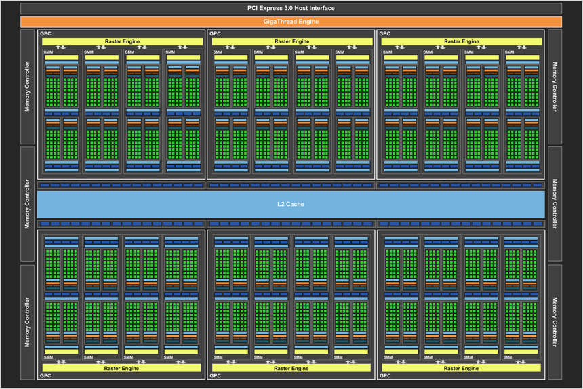Select the middle-left Memory Controller block
This screenshot has height=389, width=583.
pos(28,204)
